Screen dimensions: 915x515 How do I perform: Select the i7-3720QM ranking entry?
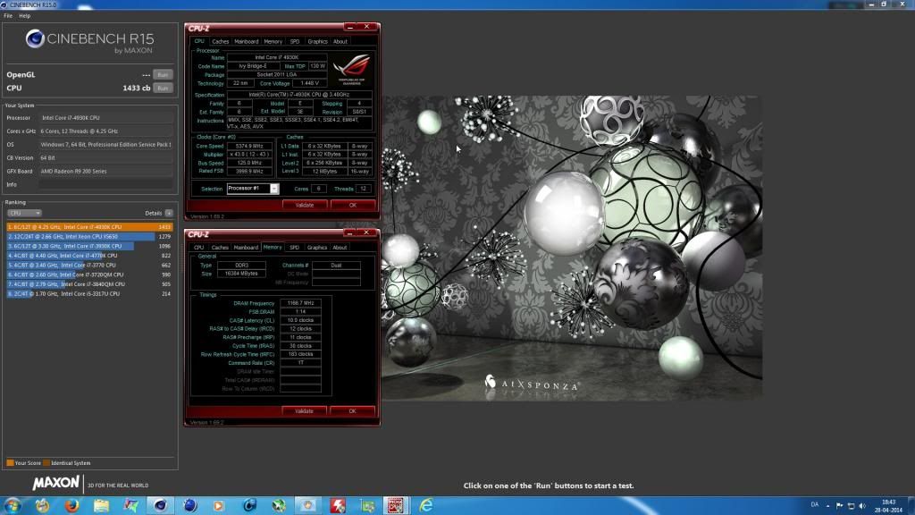click(x=89, y=274)
